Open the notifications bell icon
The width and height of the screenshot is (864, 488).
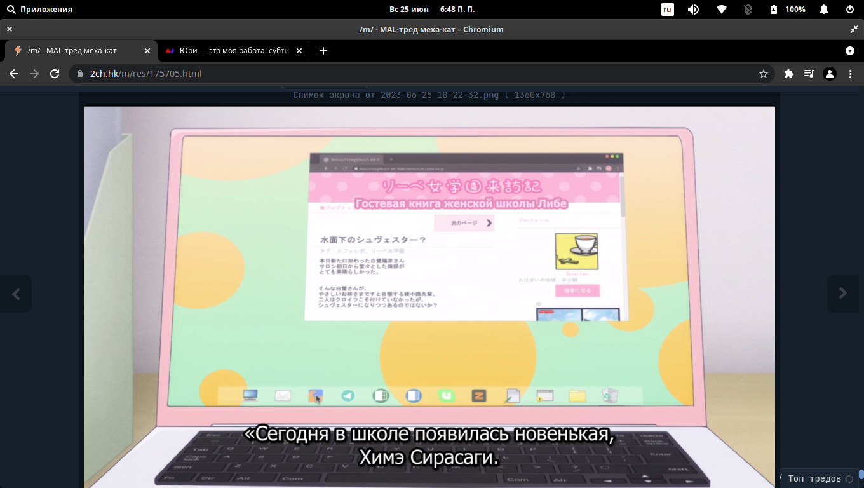click(824, 10)
